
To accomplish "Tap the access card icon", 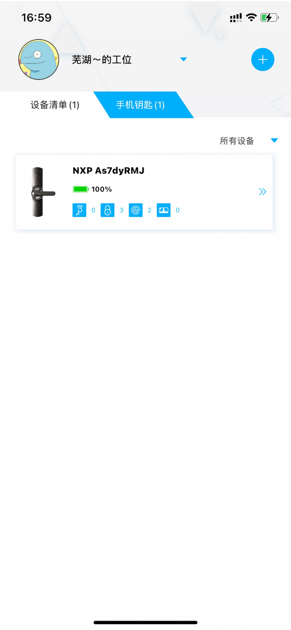I will coord(164,210).
